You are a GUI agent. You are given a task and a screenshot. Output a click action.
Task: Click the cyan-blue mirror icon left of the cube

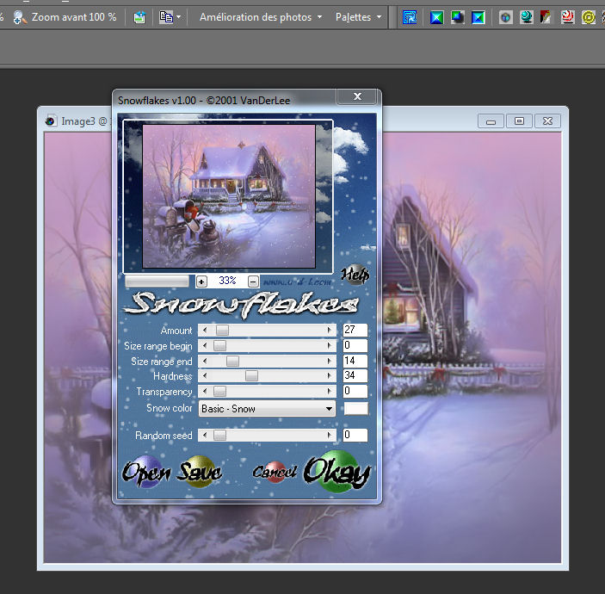[478, 17]
